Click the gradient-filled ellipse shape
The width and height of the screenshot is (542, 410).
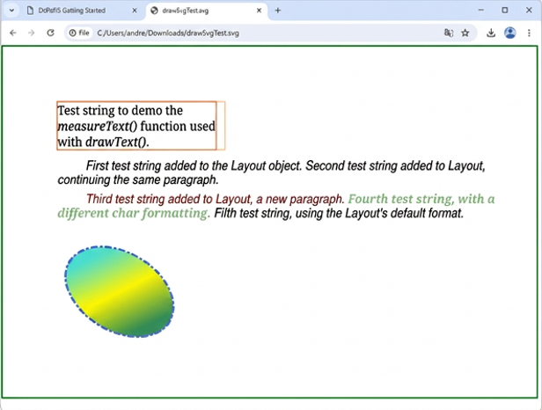click(x=120, y=292)
